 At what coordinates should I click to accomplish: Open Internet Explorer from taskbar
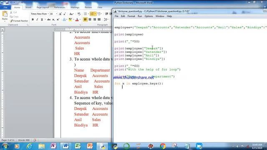coord(30,146)
